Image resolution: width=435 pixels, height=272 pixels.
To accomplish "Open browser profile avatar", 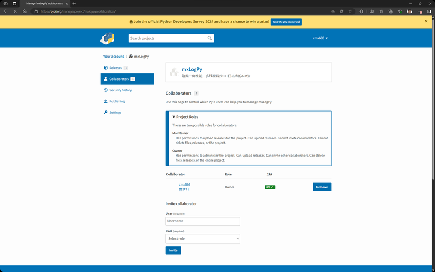I will tap(409, 11).
